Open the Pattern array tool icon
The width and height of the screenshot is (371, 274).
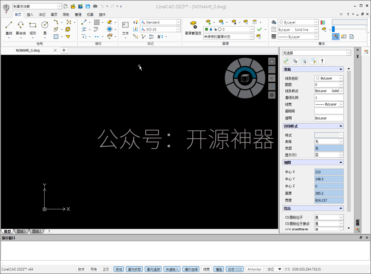[x=97, y=22]
